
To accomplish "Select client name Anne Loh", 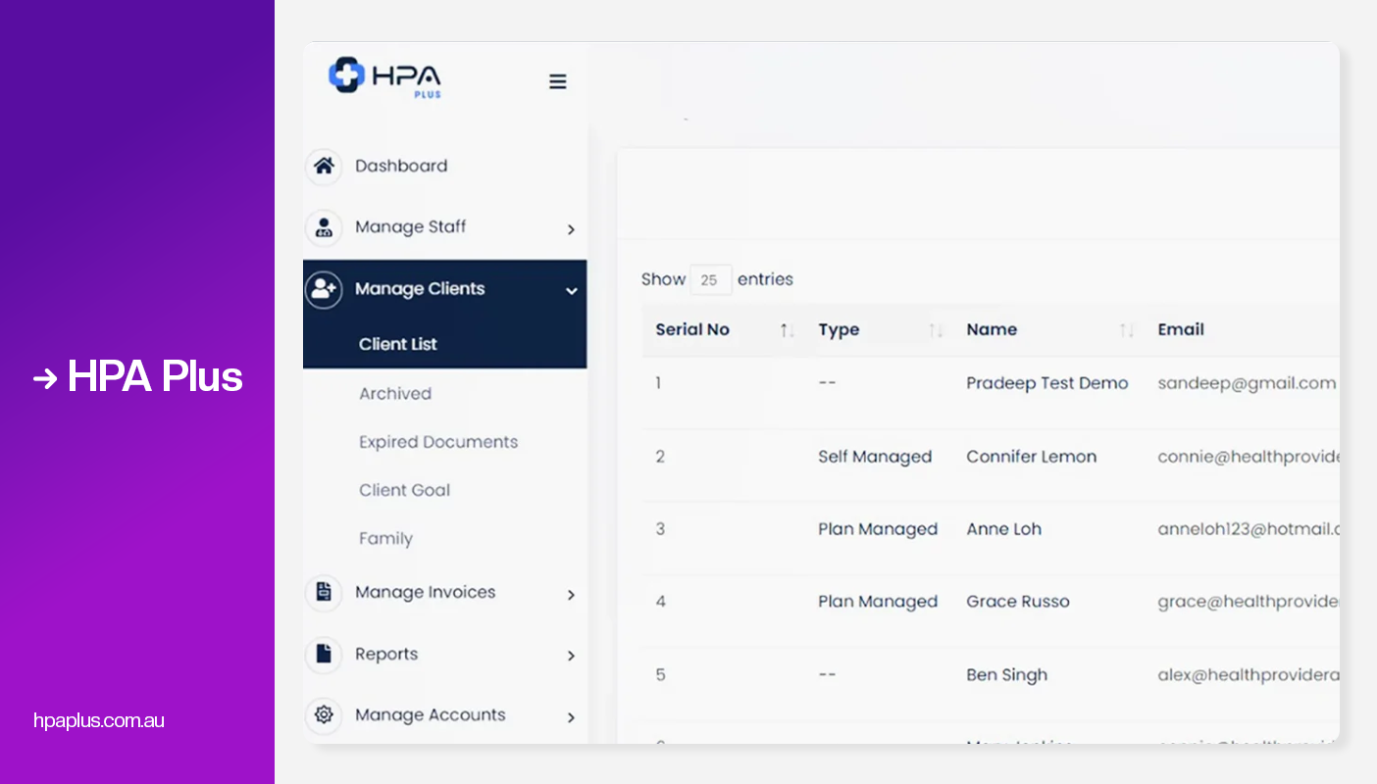I will [1004, 529].
